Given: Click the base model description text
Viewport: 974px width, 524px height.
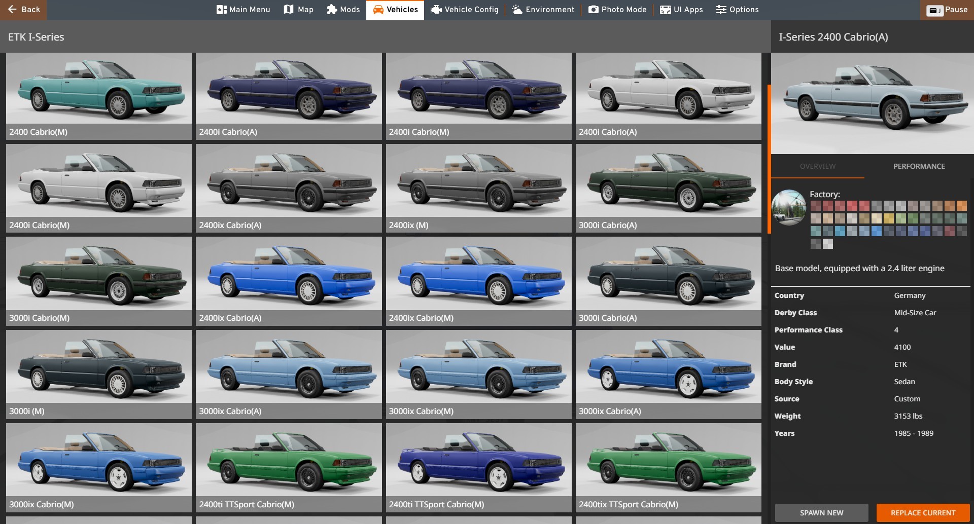Looking at the screenshot, I should point(859,268).
